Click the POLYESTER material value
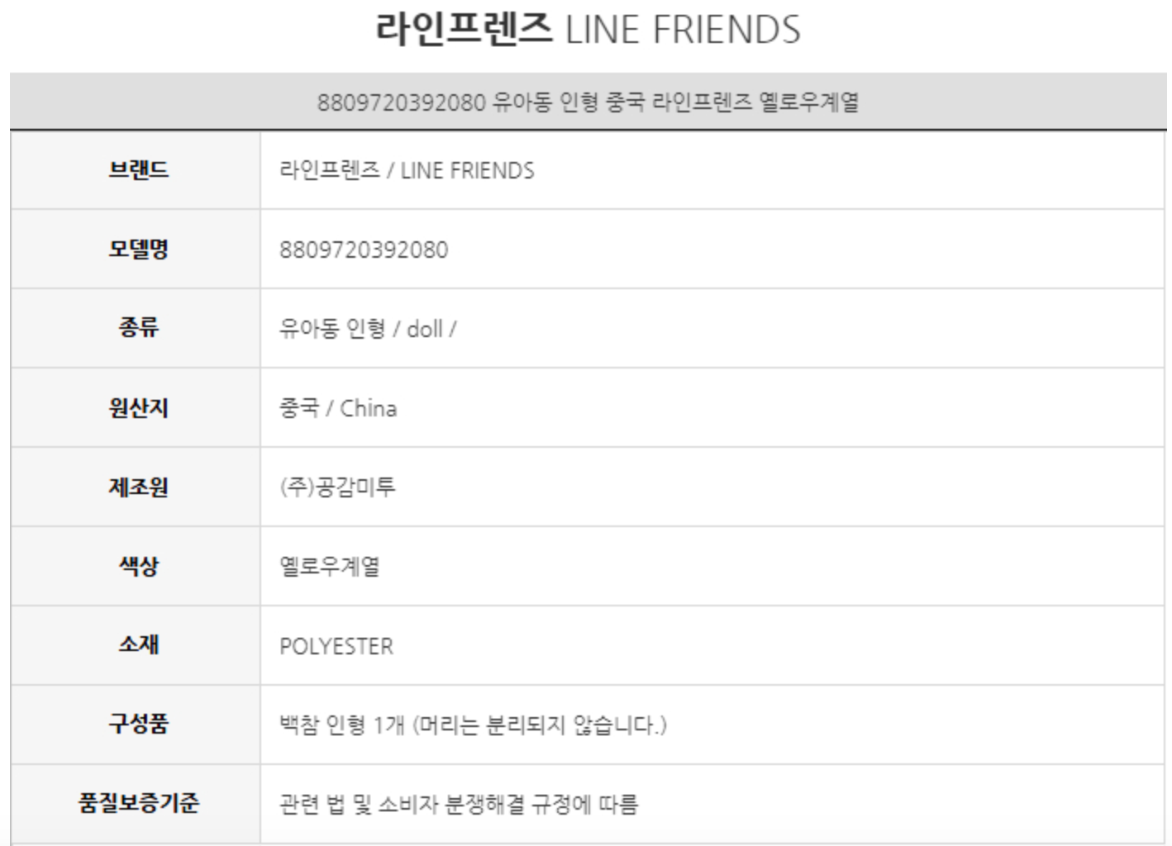This screenshot has height=846, width=1172. point(336,646)
